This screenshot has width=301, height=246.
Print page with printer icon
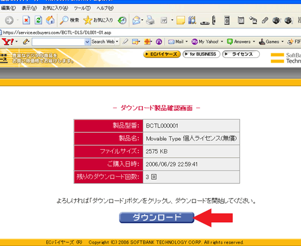tap(150, 20)
